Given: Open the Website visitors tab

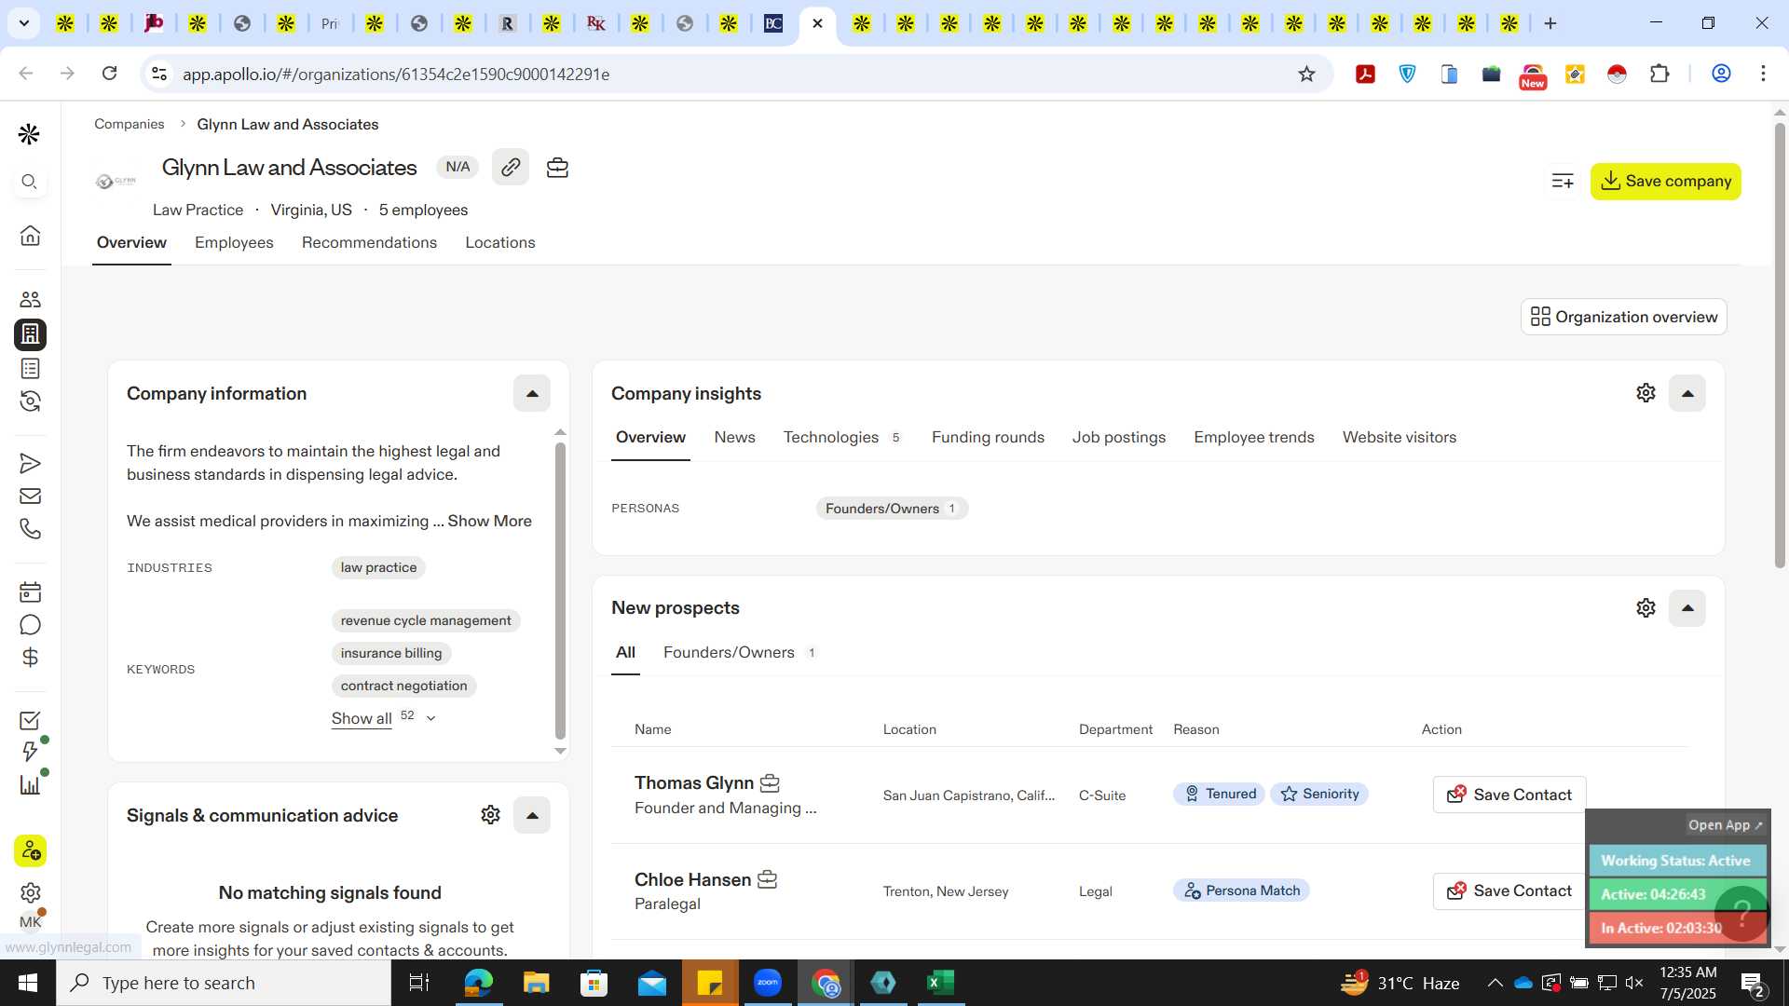Looking at the screenshot, I should [1400, 437].
